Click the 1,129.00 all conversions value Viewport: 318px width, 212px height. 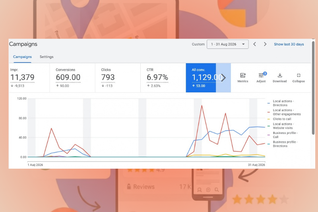[207, 77]
